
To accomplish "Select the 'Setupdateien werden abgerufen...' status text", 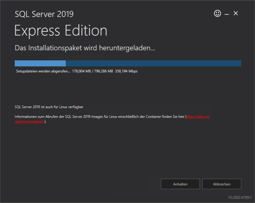I will click(x=43, y=71).
